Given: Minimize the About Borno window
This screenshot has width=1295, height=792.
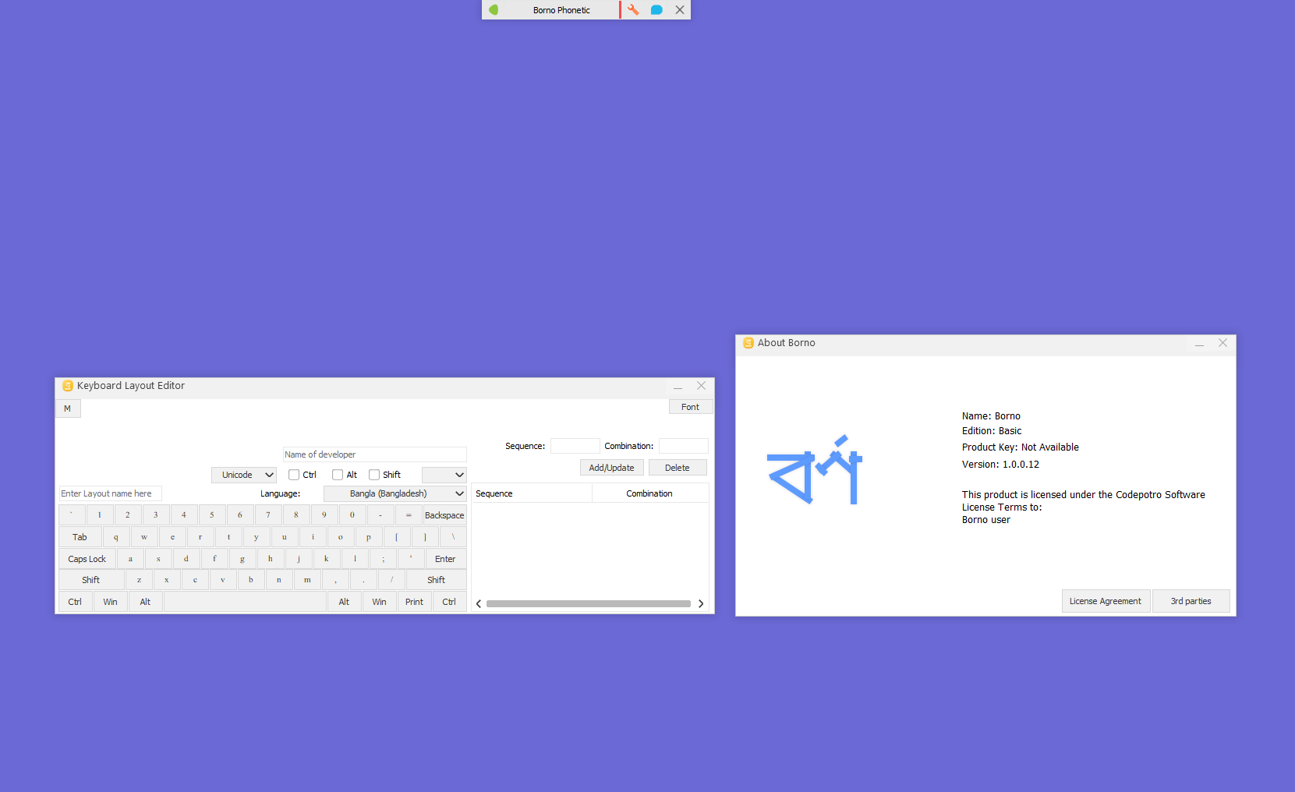Looking at the screenshot, I should point(1200,343).
